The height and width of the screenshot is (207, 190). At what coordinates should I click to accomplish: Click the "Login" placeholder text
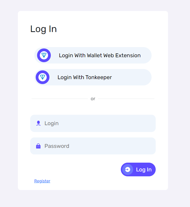click(x=52, y=123)
